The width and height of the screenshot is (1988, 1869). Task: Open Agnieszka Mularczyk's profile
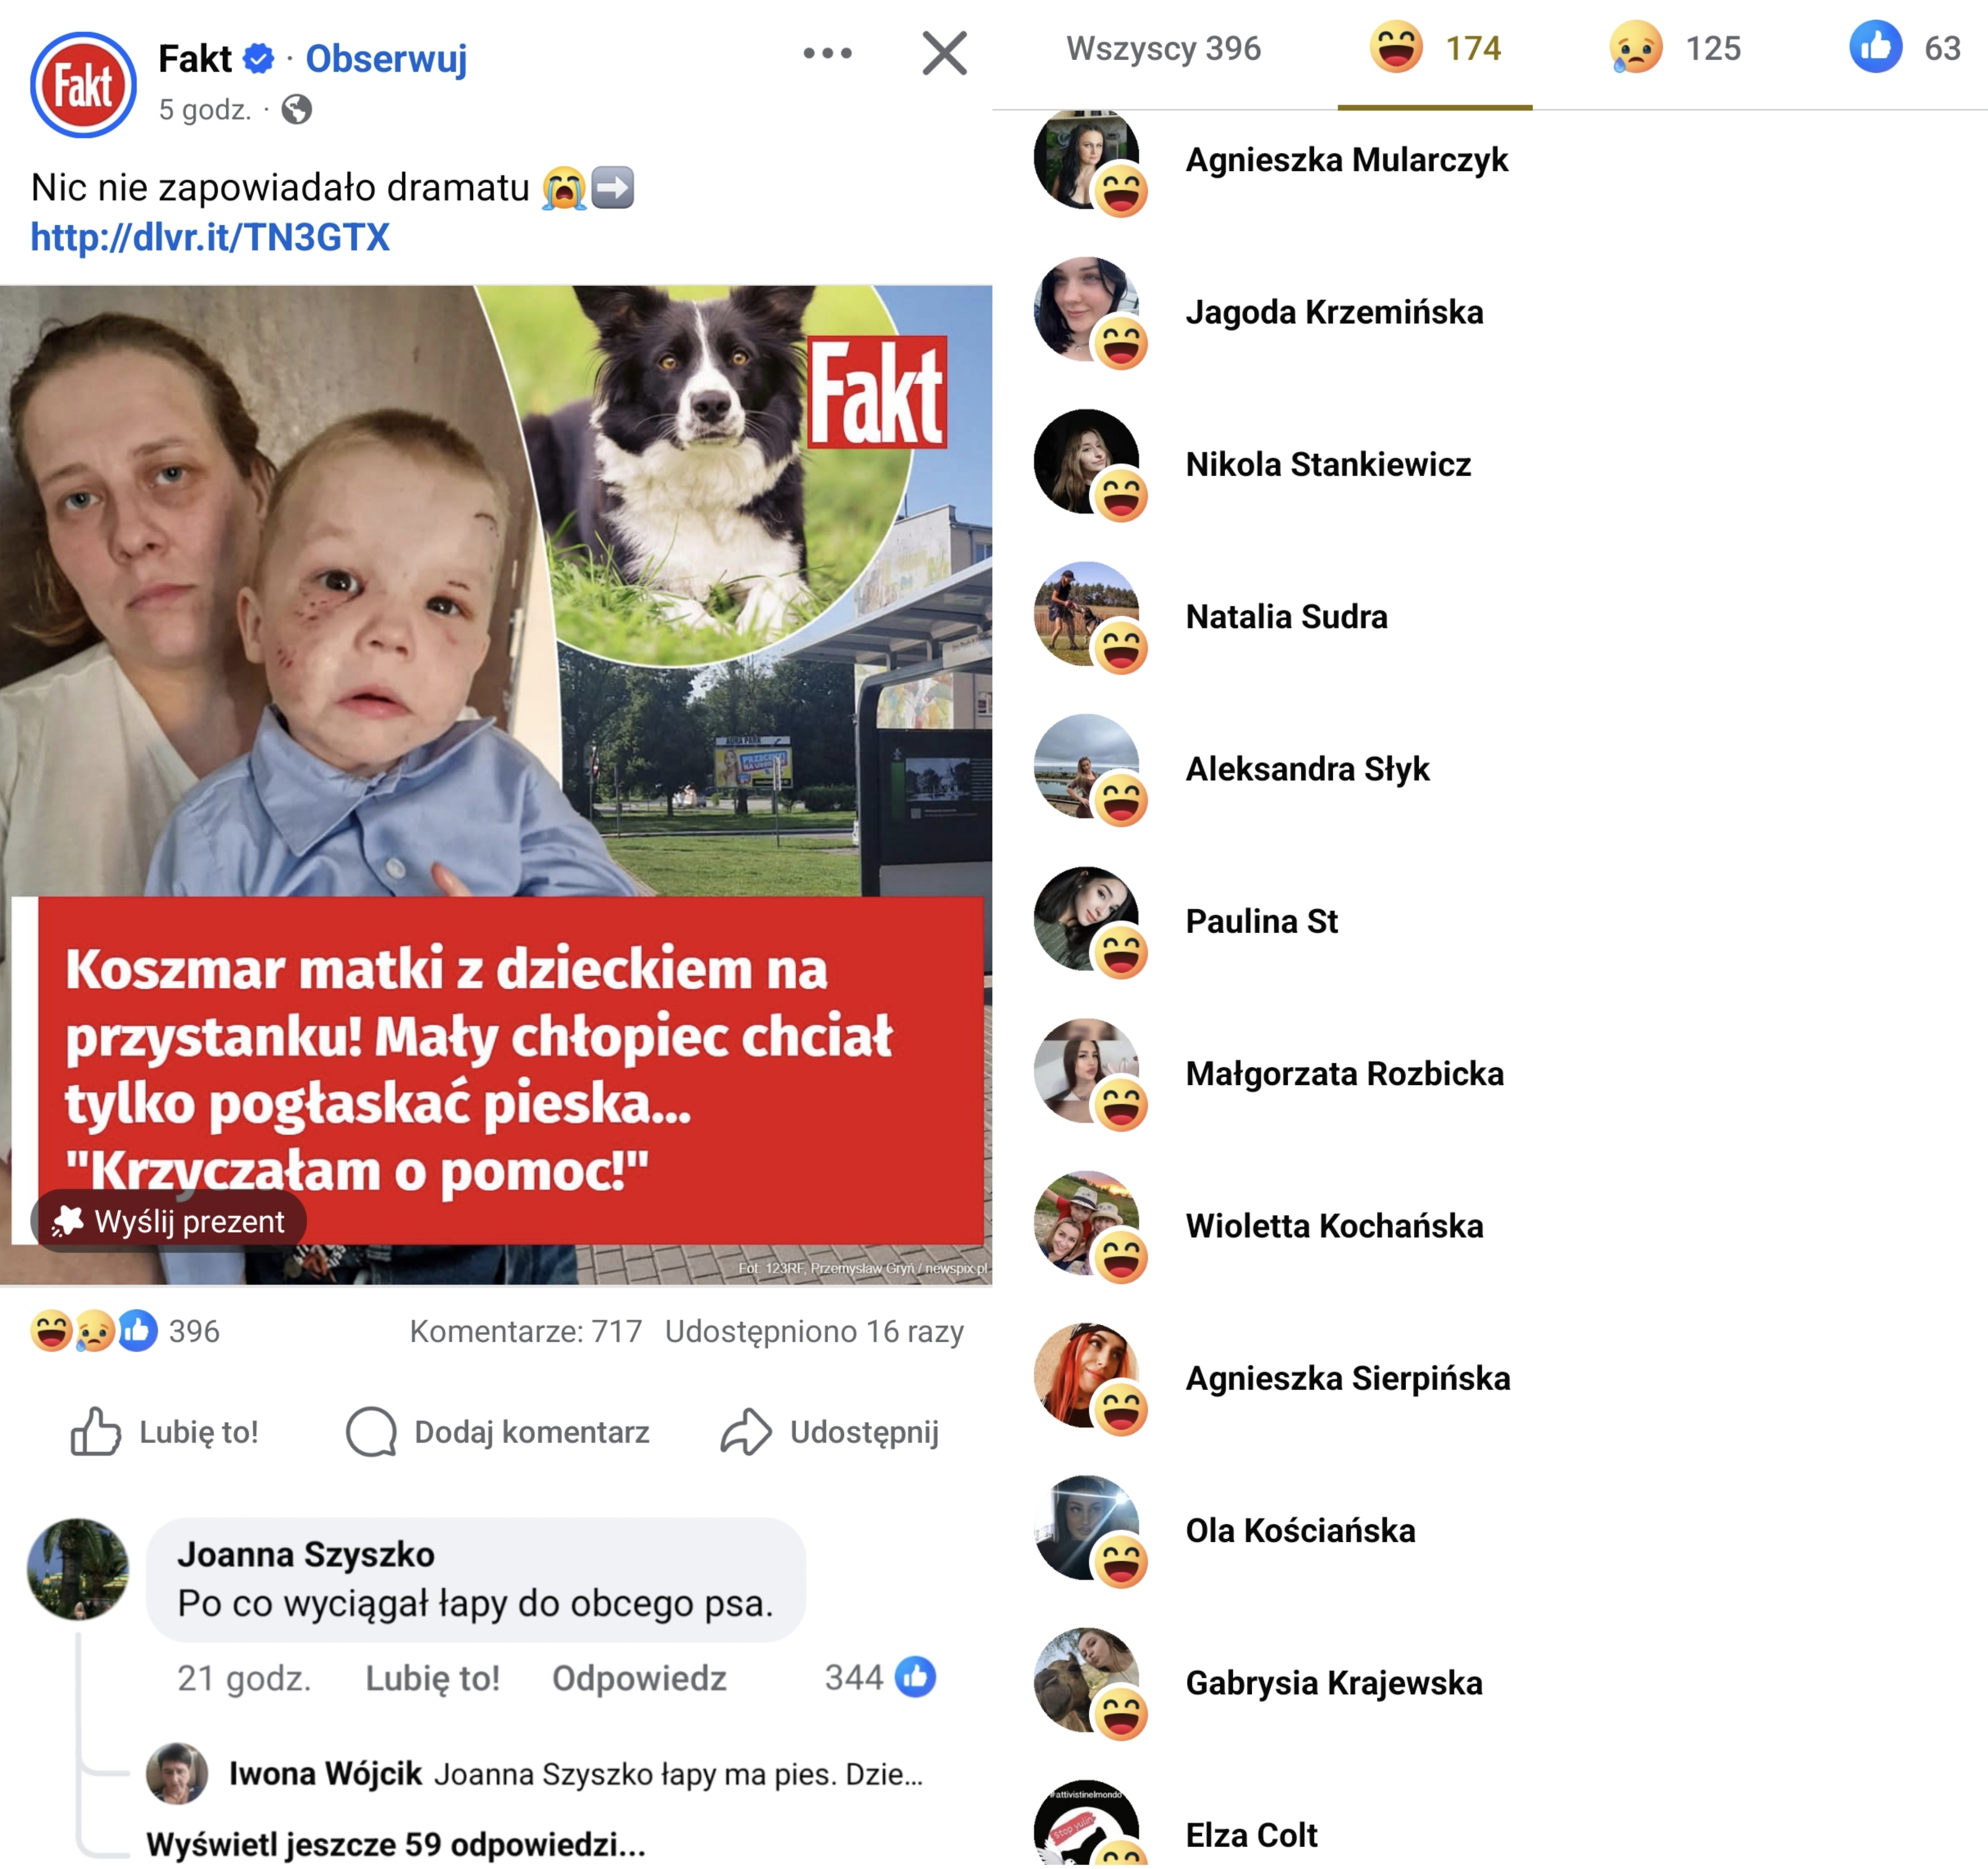1346,160
